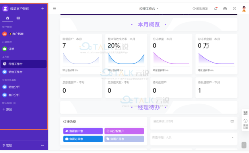
Task: Open 销售分析 dashboard
Action: pos(23,87)
